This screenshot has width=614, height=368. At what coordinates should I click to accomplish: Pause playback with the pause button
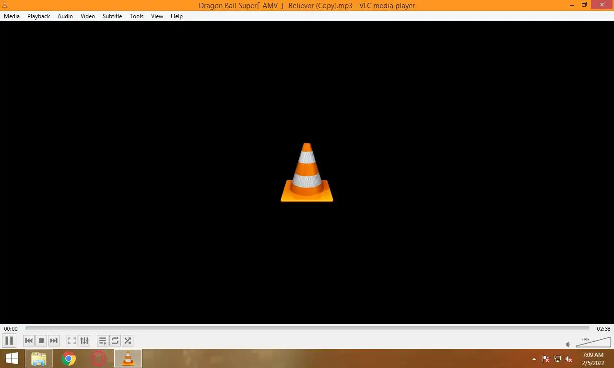click(x=9, y=341)
